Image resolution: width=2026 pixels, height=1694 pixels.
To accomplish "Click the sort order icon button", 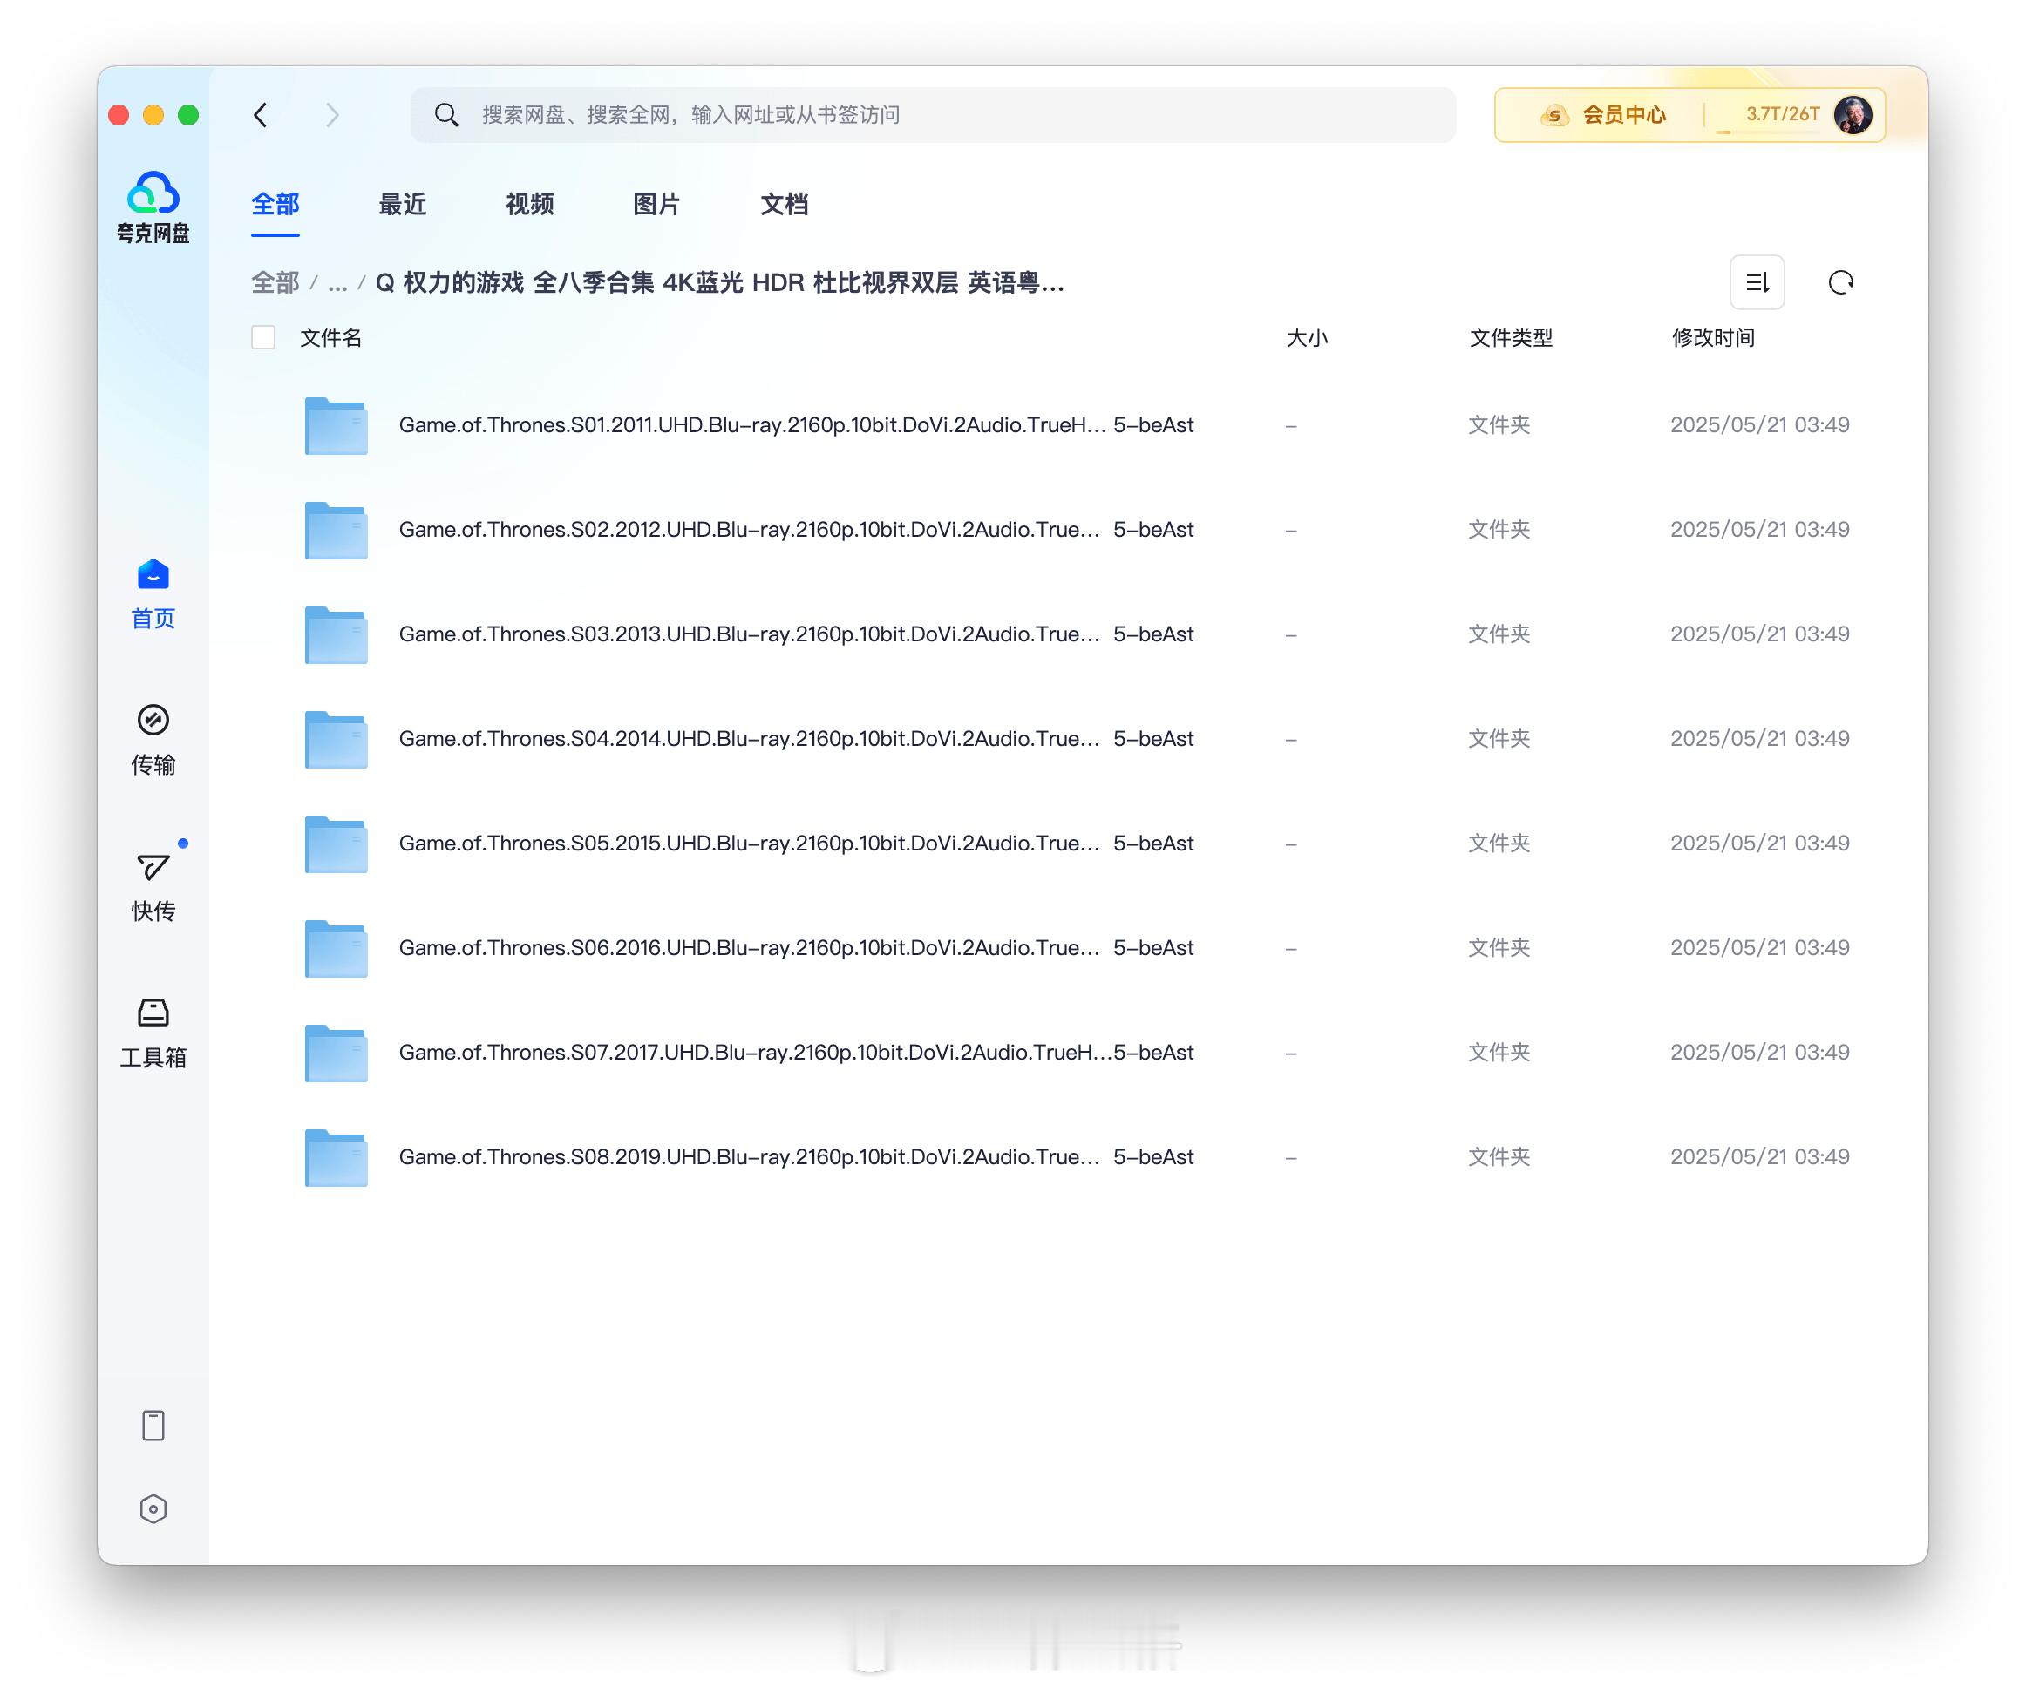I will (x=1757, y=282).
